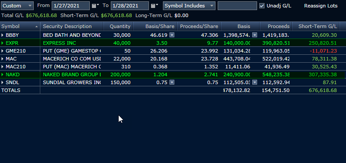Screen dimensions: 346x163
Task: Click the TOTALS row label
Action: point(11,90)
